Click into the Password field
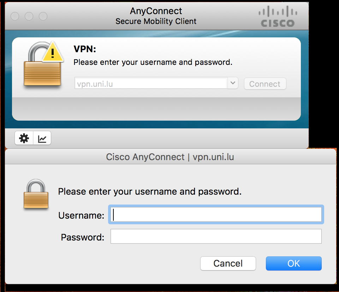 216,236
